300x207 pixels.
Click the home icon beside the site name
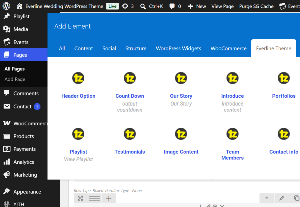coord(19,6)
